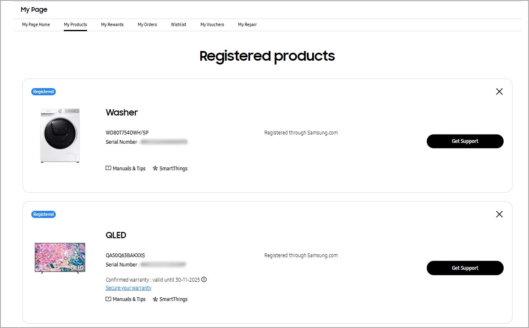Follow the Secure your warranty link

(x=128, y=288)
